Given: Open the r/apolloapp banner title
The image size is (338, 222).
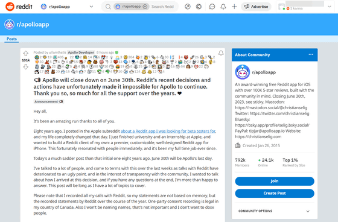Looking at the screenshot, I should click(x=33, y=24).
